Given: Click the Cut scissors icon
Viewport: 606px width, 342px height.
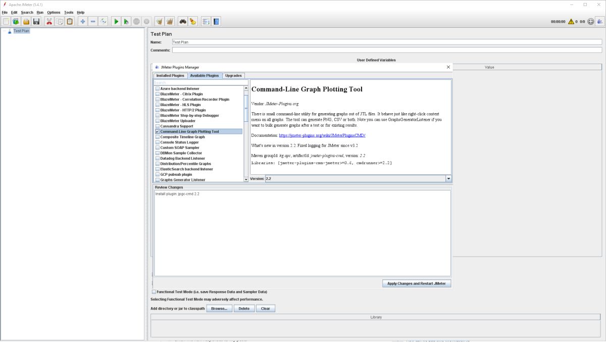Looking at the screenshot, I should click(49, 21).
